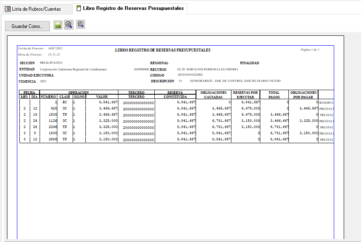Click the Hora de Proceso time value
The width and height of the screenshot is (361, 242).
click(54, 54)
